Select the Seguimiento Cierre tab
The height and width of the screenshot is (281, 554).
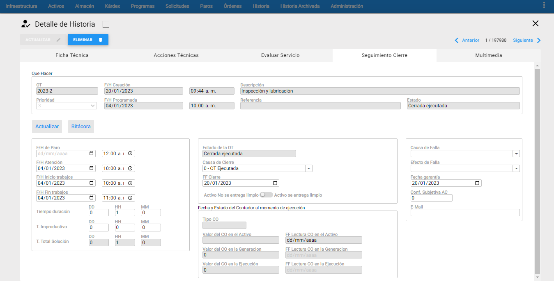pyautogui.click(x=384, y=55)
